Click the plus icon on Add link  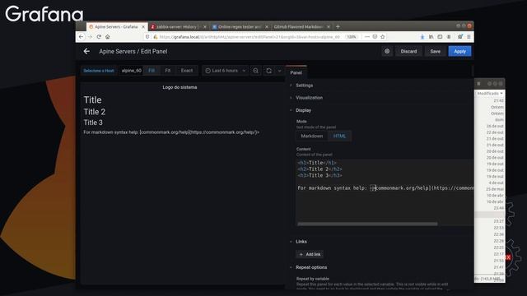tap(301, 254)
